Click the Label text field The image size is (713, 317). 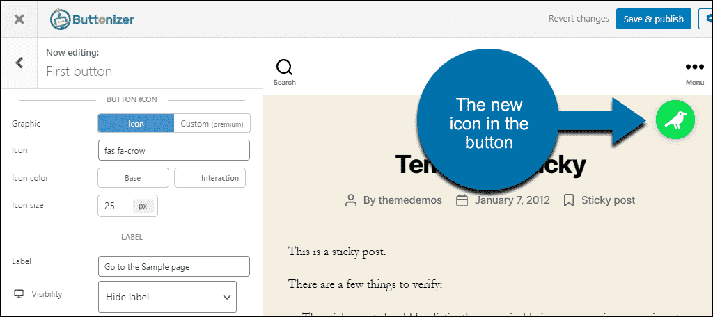click(x=174, y=266)
